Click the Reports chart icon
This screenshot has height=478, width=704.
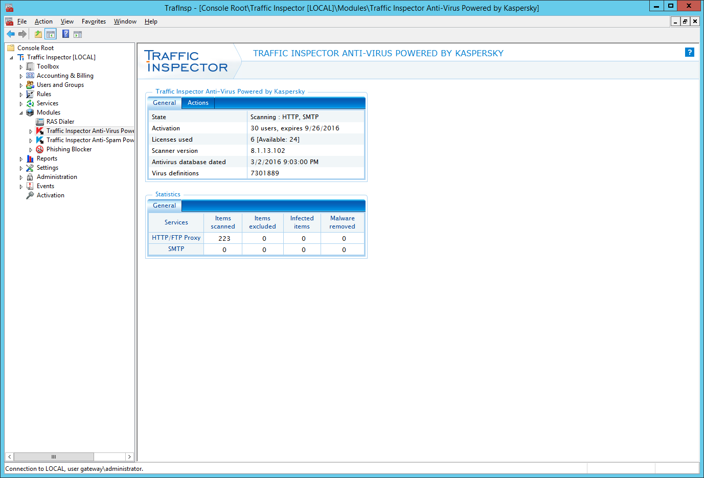(x=30, y=158)
